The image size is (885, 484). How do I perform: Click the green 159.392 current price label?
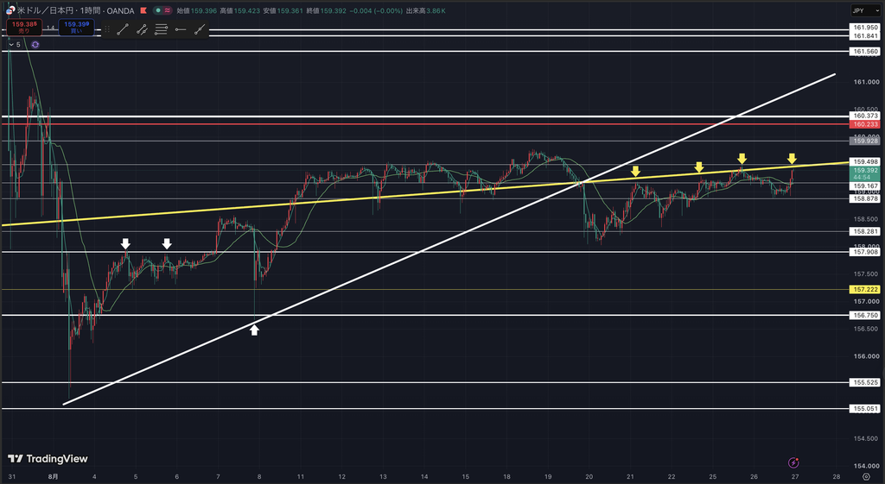click(865, 173)
